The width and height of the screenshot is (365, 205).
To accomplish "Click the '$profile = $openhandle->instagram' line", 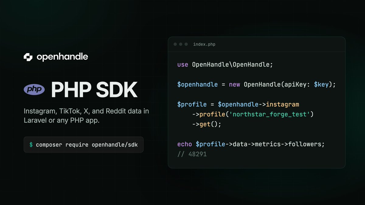I will coord(238,104).
